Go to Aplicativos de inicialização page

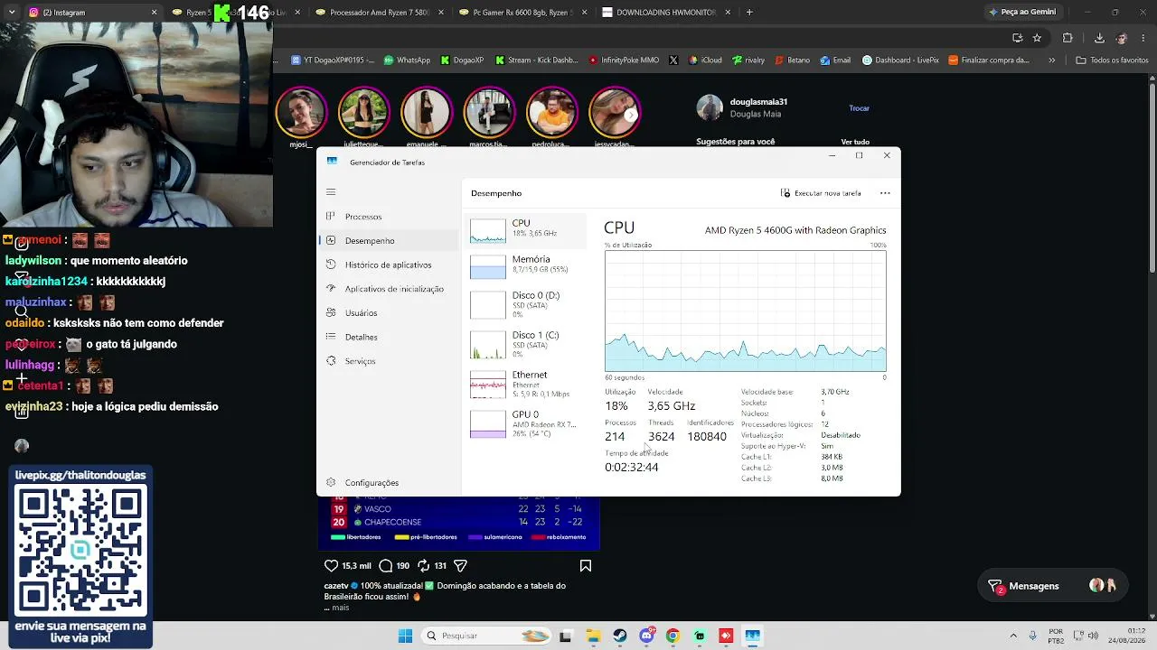click(389, 289)
